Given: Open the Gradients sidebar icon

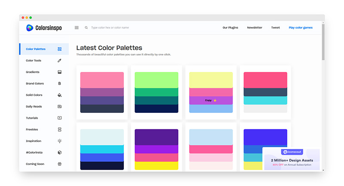Looking at the screenshot, I should point(59,72).
